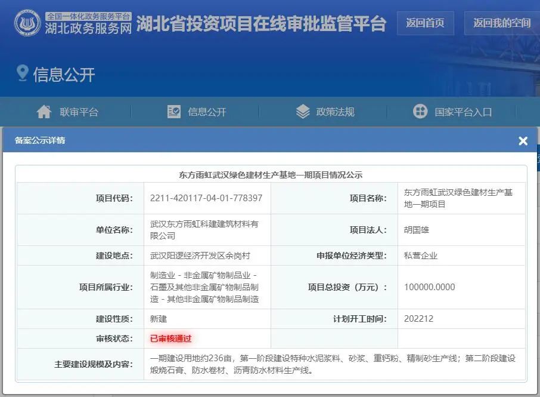The height and width of the screenshot is (397, 540).
Task: Click the 联审平台 home icon
Action: 44,112
